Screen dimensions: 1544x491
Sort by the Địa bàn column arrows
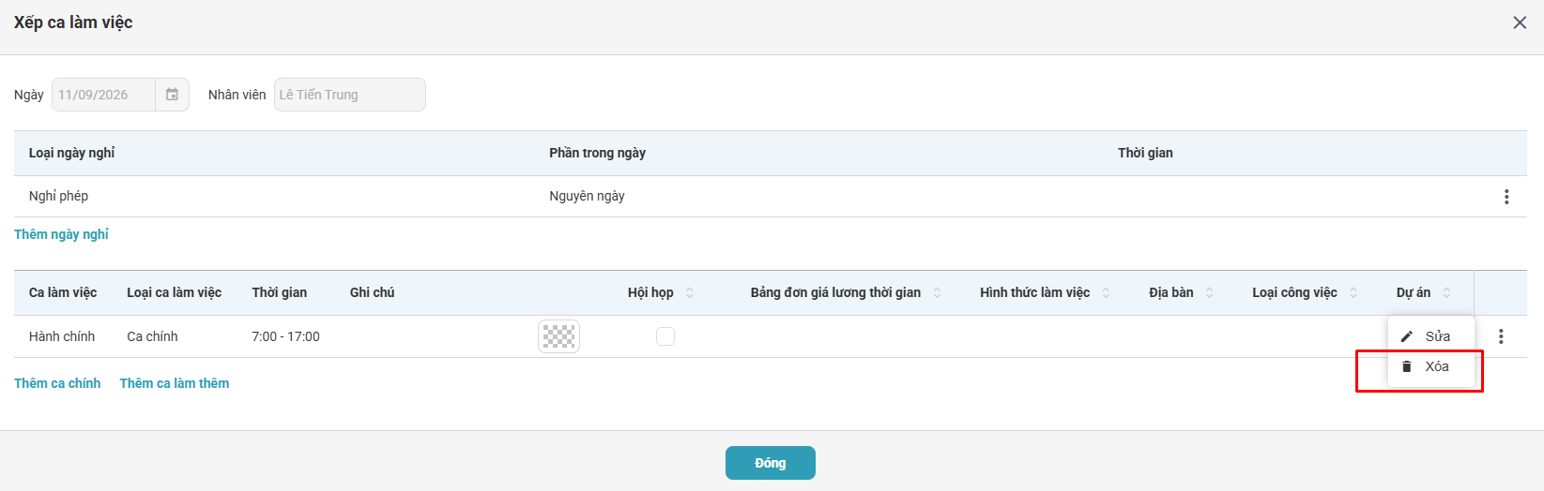[1209, 292]
